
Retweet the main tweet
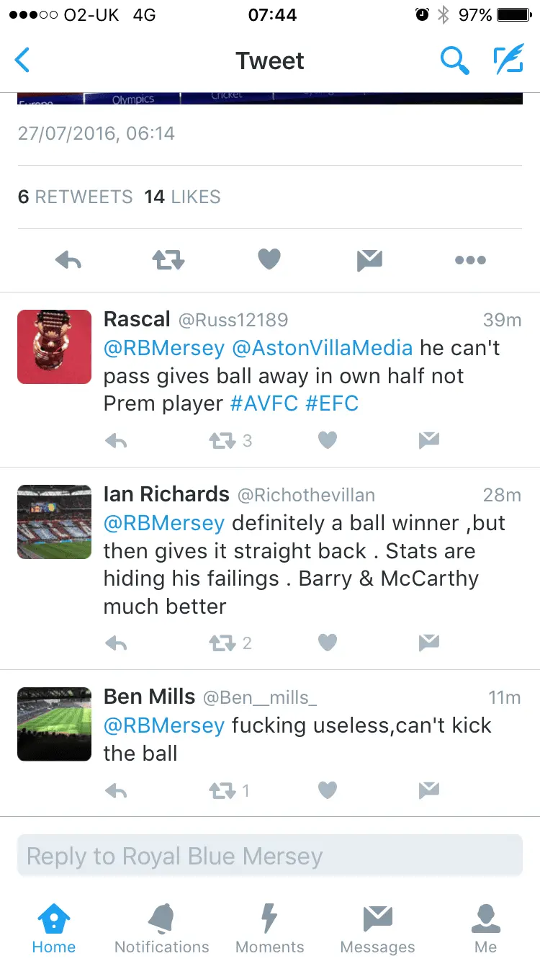[168, 260]
